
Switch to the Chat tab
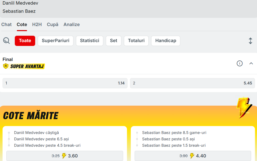[x=6, y=24]
